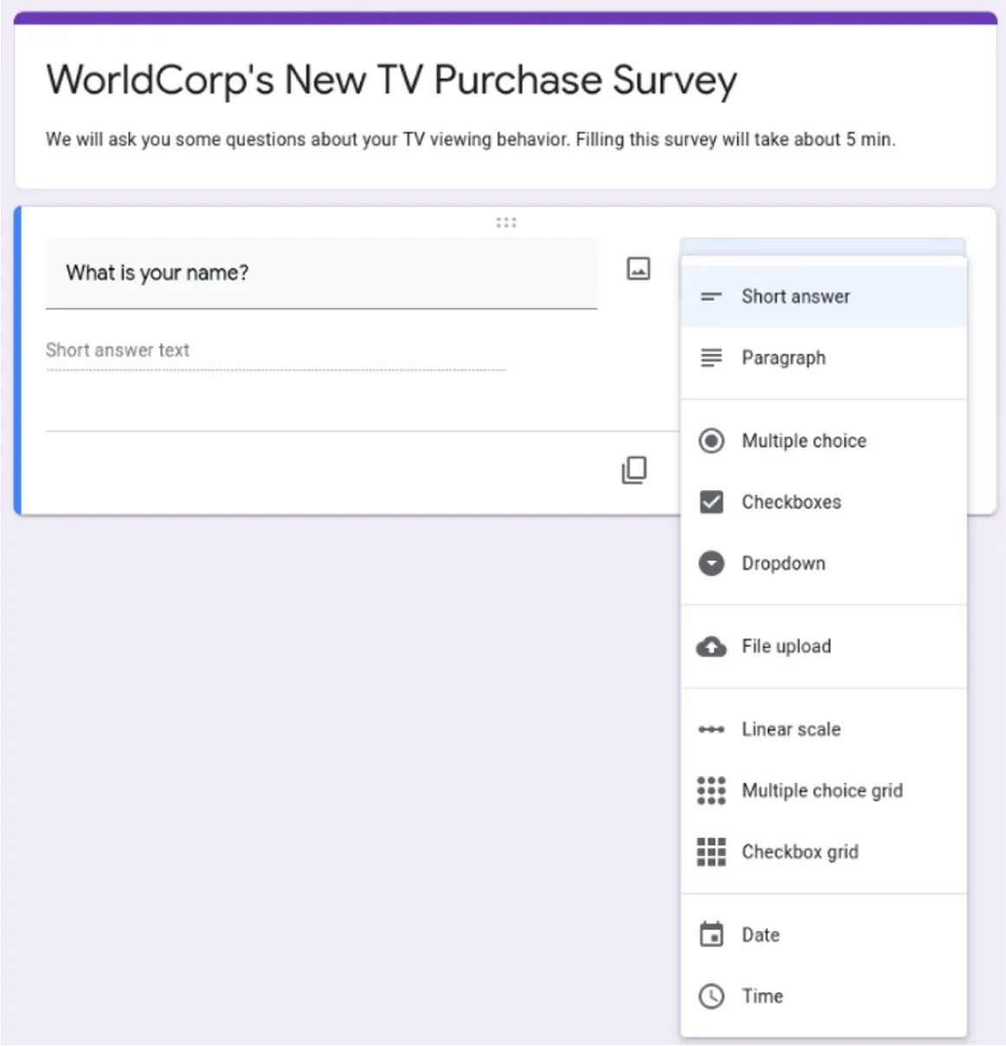Click the Short answer text placeholder
The image size is (1006, 1046).
[x=118, y=350]
